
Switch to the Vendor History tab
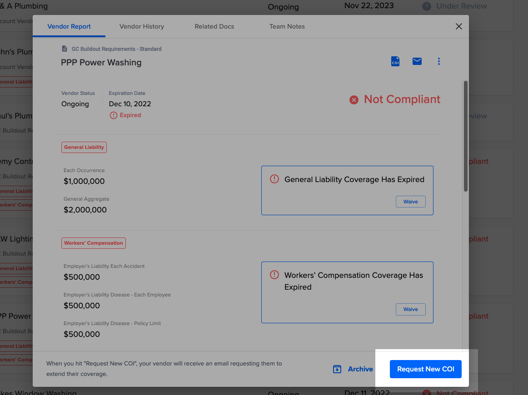click(142, 26)
